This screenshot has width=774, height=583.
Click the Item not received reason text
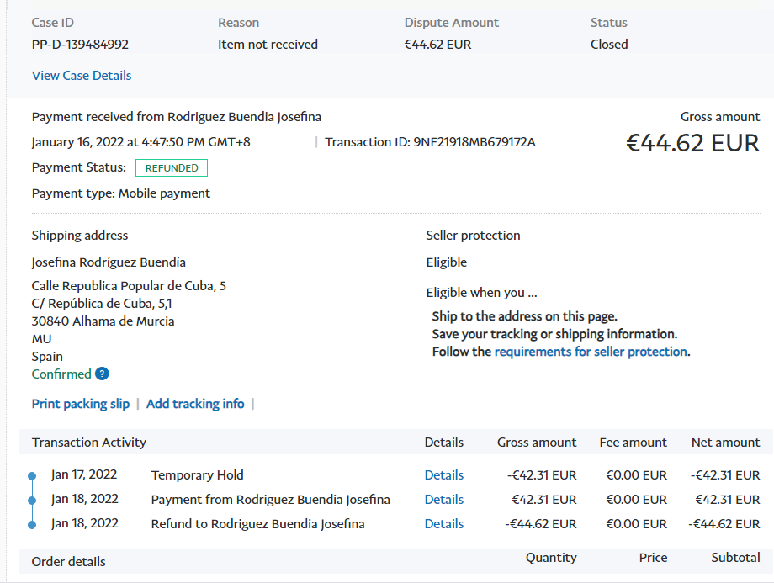[268, 45]
